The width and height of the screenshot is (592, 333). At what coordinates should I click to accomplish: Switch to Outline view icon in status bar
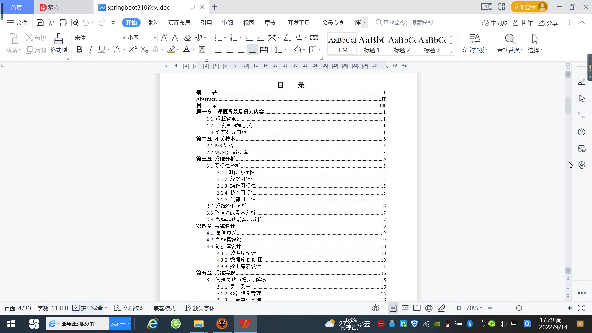coord(405,308)
